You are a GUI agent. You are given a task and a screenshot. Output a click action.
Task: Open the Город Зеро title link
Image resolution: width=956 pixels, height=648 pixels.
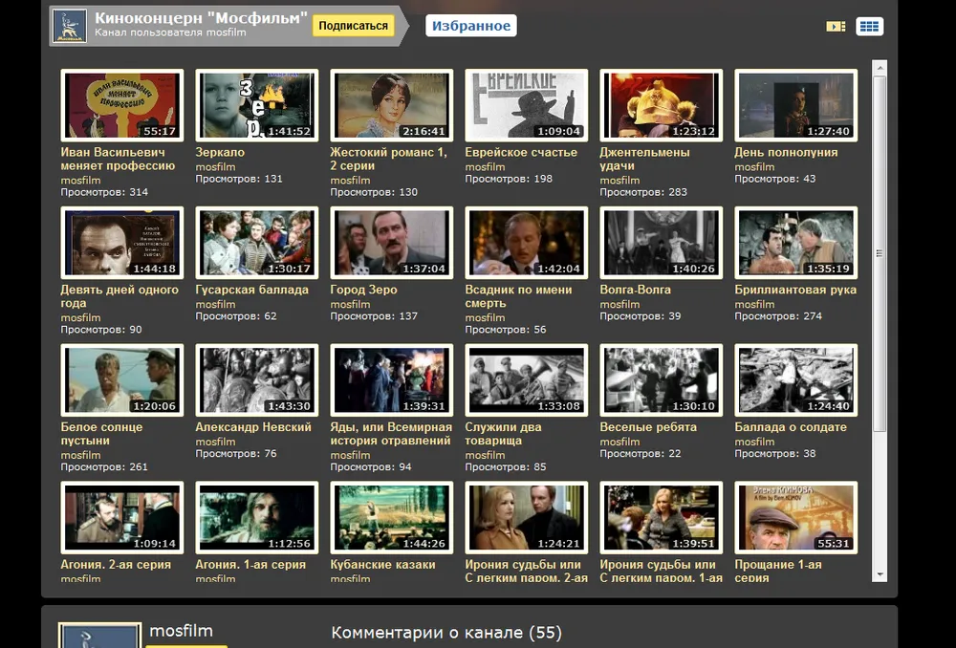[363, 290]
